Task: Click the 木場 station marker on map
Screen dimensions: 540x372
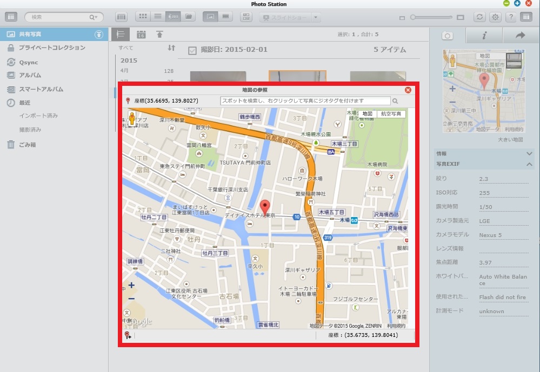Action: (354, 220)
